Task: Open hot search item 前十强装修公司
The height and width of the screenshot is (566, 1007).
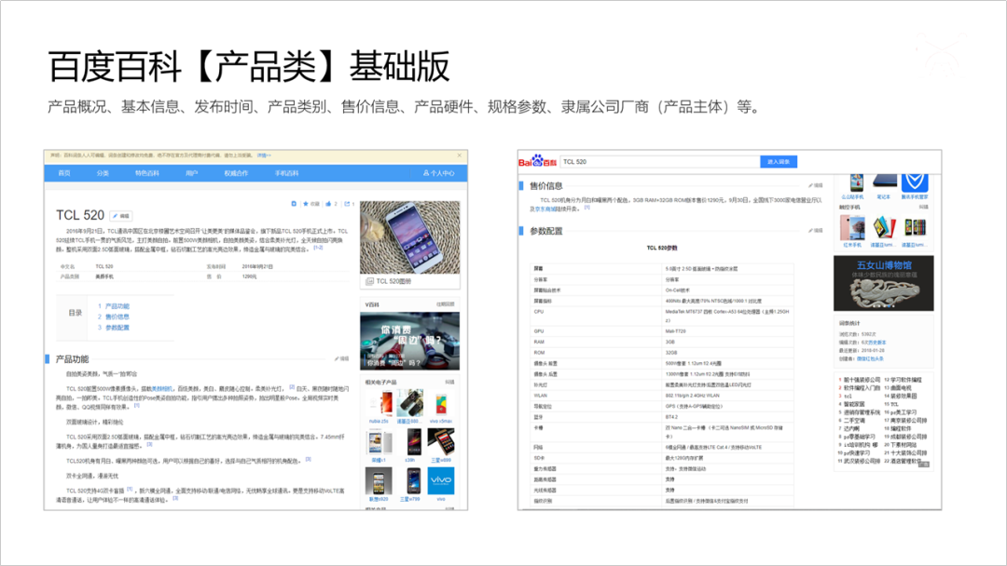Action: pos(862,380)
